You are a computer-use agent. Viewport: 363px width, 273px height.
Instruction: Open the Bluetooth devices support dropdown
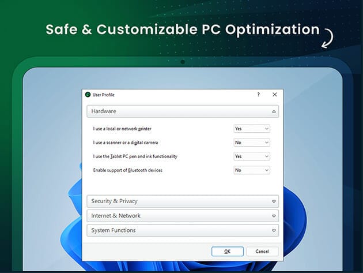click(x=252, y=170)
